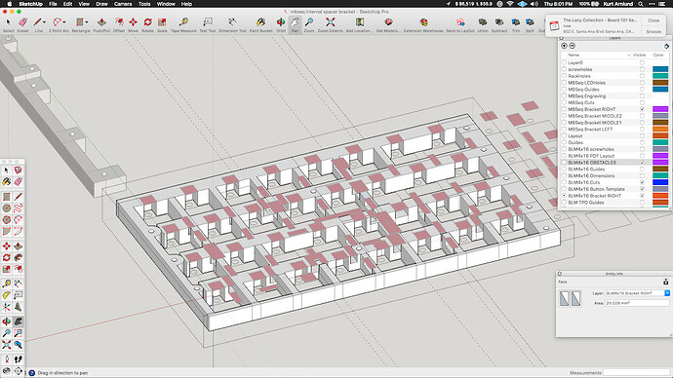Select the Move tool in top toolbar
The height and width of the screenshot is (378, 673).
coord(133,25)
